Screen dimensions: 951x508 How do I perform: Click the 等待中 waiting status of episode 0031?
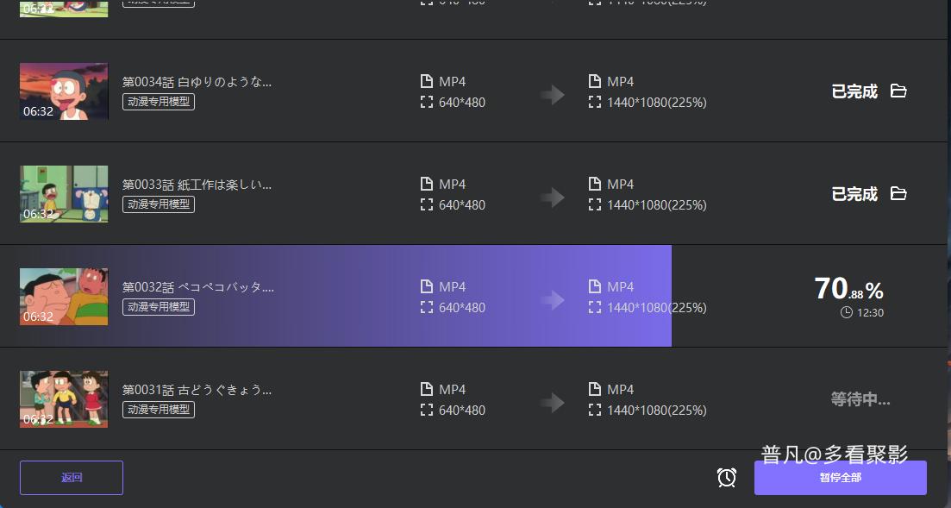[x=860, y=399]
